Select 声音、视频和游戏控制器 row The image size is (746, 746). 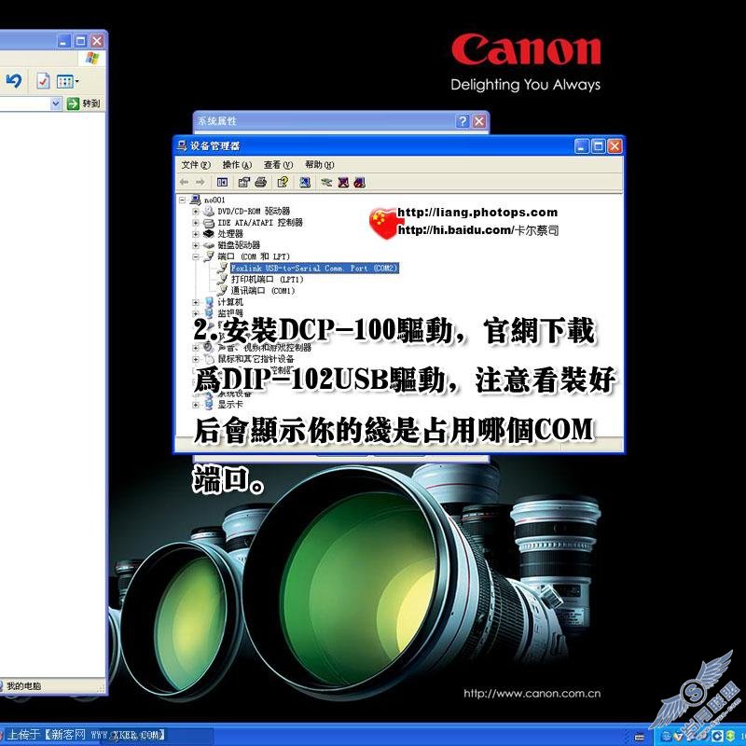[265, 348]
